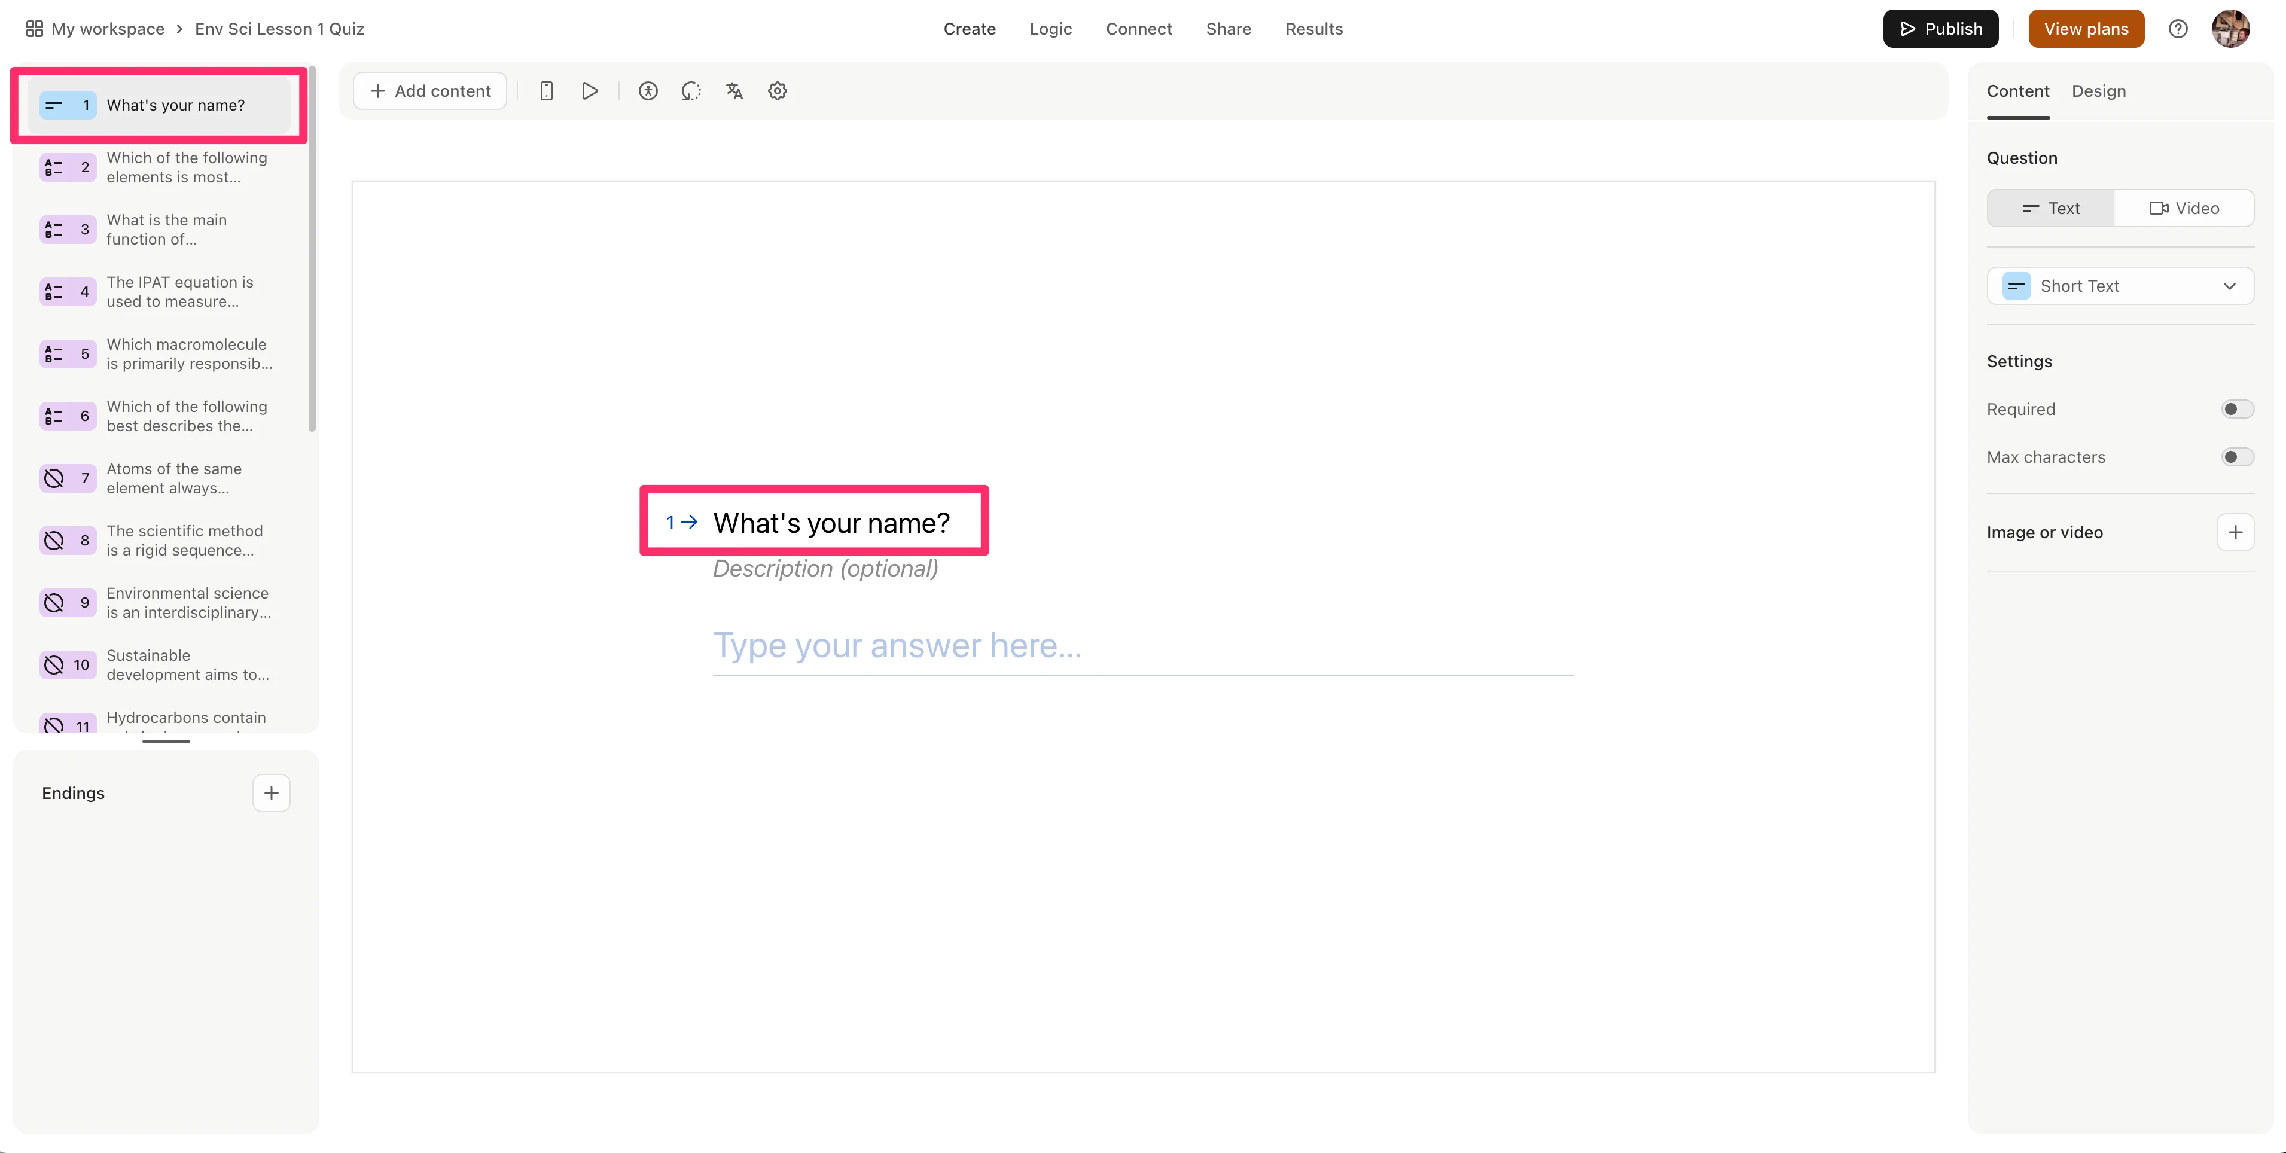Open the user profile avatar menu
Viewport: 2286px width, 1153px height.
[2230, 28]
